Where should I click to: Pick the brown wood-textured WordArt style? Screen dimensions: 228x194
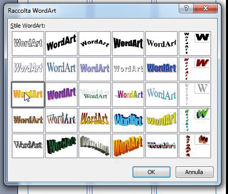pos(28,120)
